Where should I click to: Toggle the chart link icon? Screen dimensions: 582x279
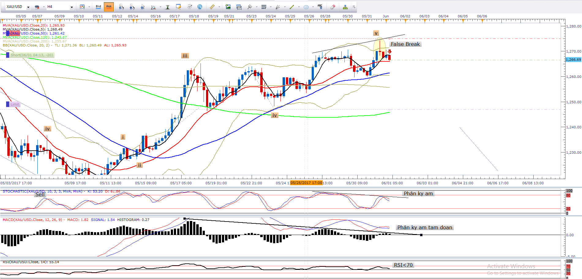coord(37,7)
